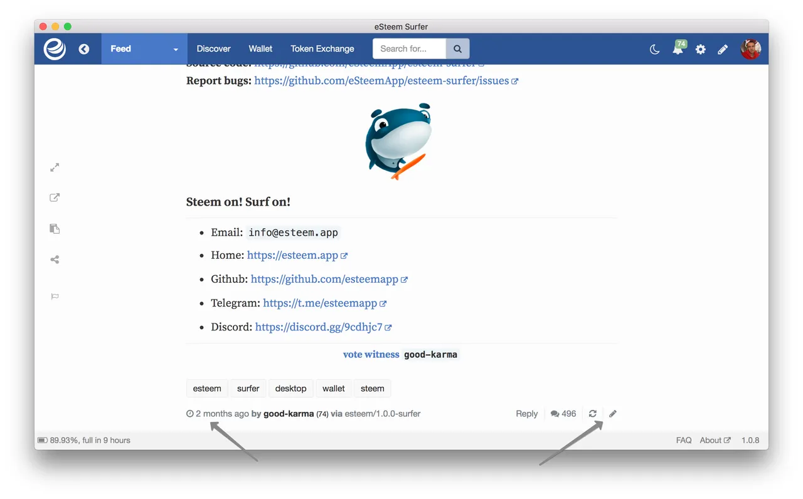803x499 pixels.
Task: Open the Discover page
Action: click(213, 49)
